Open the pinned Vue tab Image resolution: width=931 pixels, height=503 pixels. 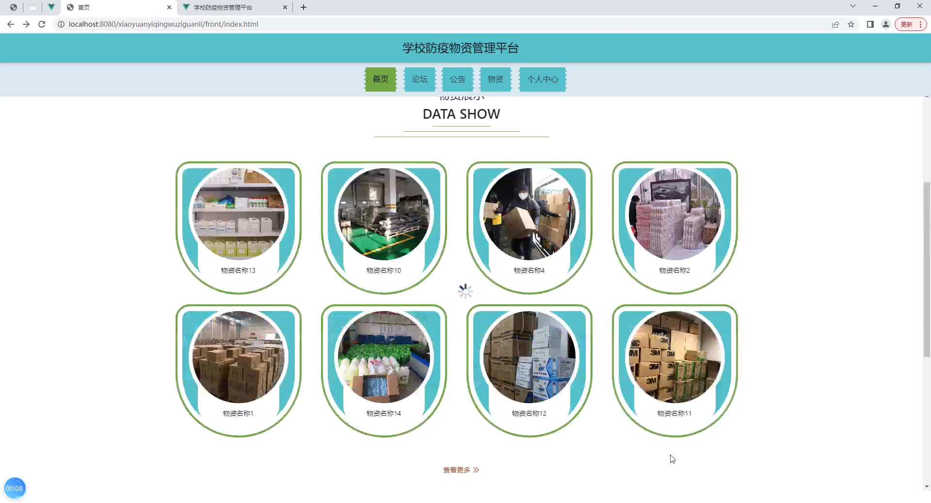(x=51, y=7)
